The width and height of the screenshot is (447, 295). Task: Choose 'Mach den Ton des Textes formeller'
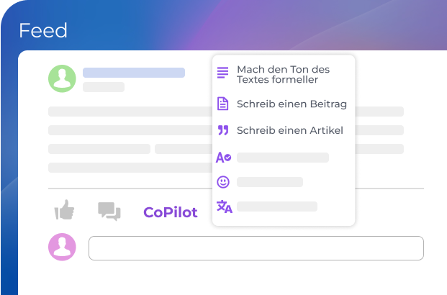283,74
